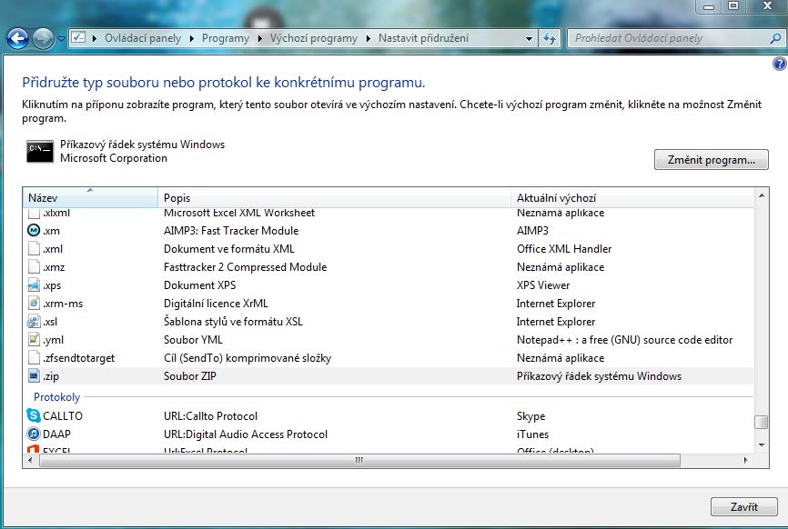The image size is (788, 529).
Task: Expand the arrow after Výchozí programy breadcrumb
Action: coord(368,38)
